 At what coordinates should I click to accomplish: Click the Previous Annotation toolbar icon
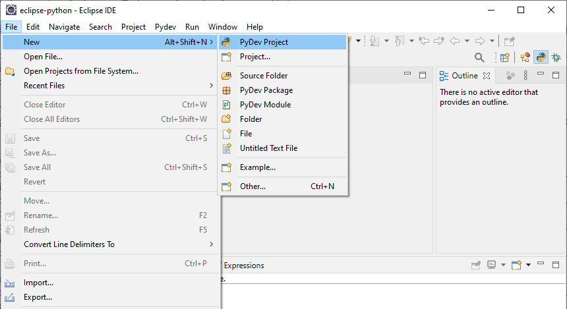(400, 41)
